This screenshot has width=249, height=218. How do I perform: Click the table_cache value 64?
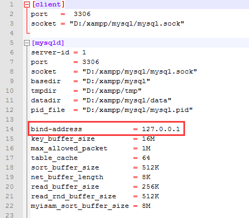(146, 158)
